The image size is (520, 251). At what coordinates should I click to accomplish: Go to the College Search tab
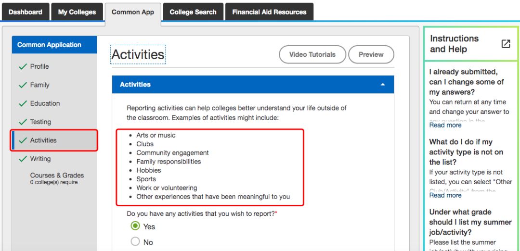click(193, 12)
